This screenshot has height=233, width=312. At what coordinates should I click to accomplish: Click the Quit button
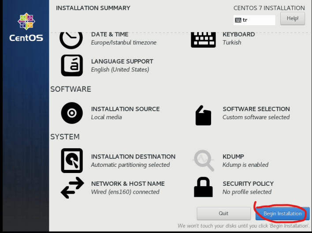[224, 214]
